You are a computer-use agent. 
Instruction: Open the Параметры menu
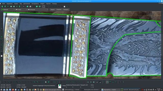pyautogui.click(x=10, y=4)
